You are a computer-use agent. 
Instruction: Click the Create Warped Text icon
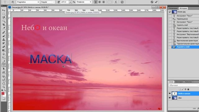[116, 2]
